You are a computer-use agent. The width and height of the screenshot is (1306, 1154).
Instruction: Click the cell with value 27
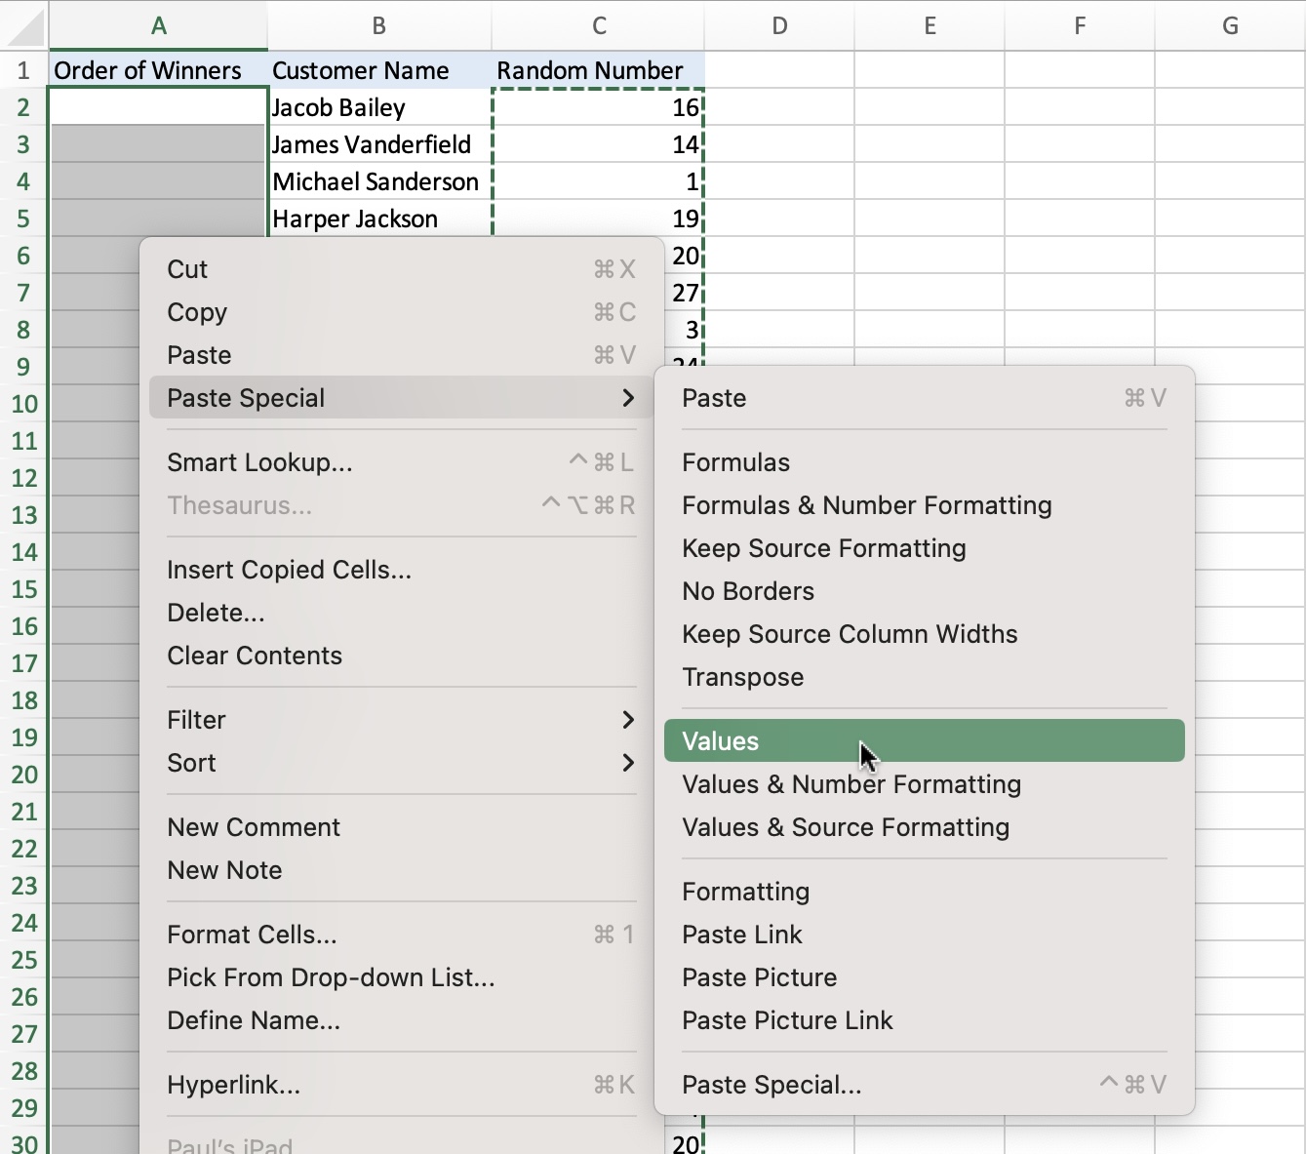pyautogui.click(x=685, y=293)
